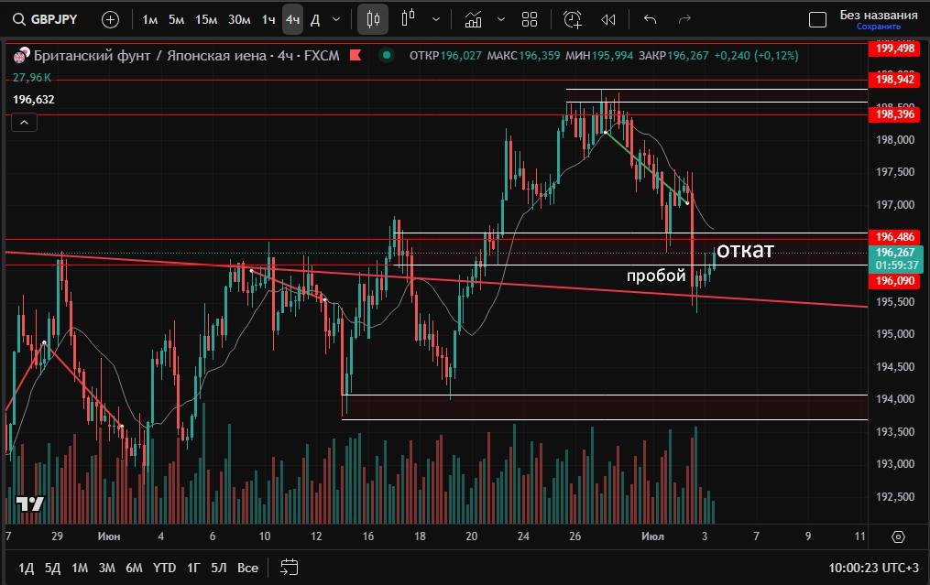The width and height of the screenshot is (930, 585).
Task: Switch to the hollow candles chart type icon
Action: pyautogui.click(x=408, y=19)
